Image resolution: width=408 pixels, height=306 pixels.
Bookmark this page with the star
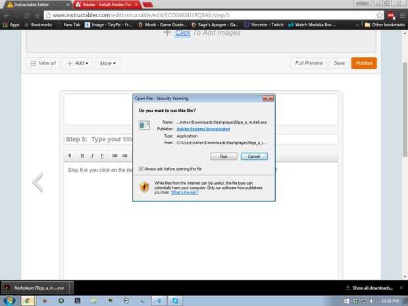coord(380,15)
